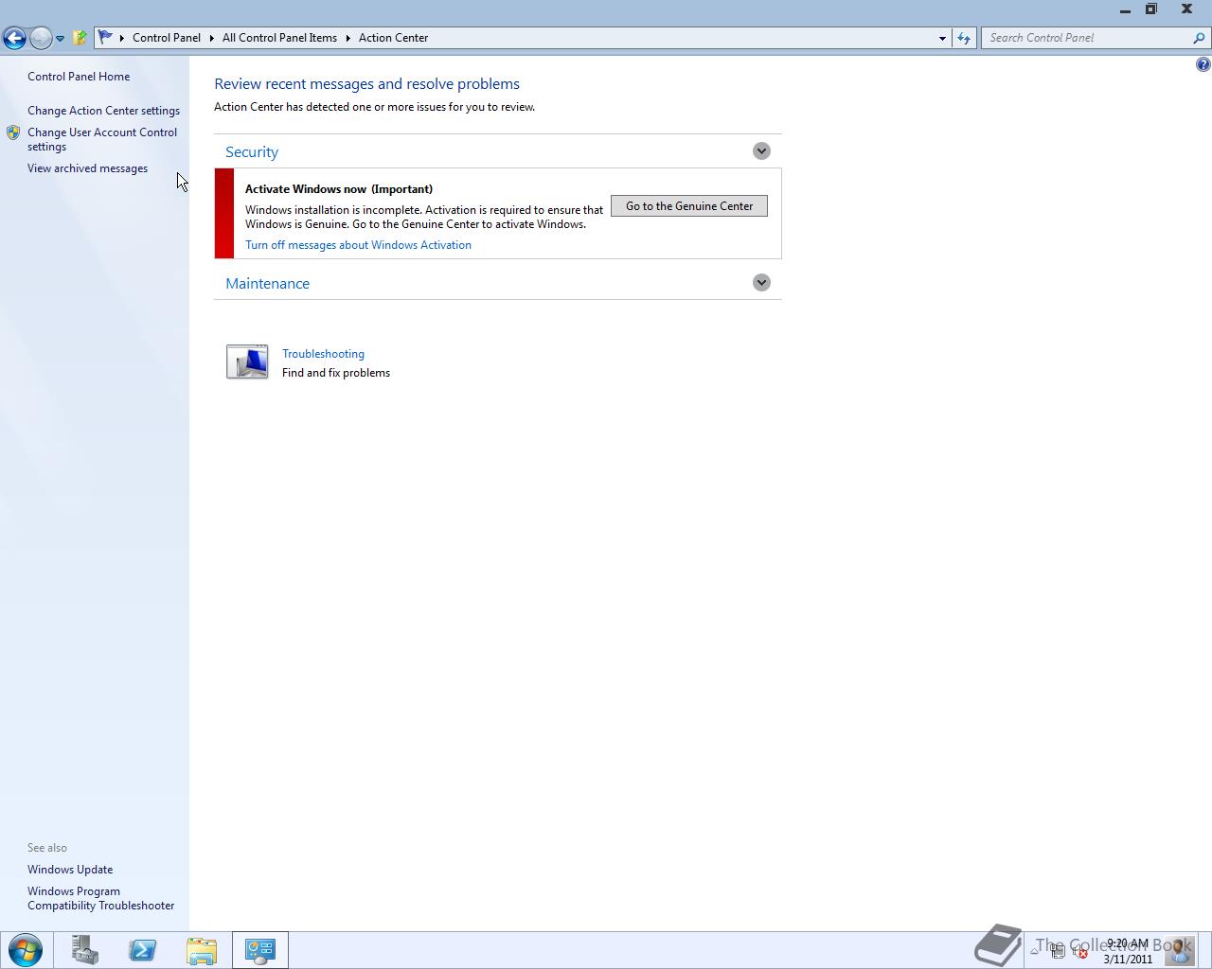
Task: Click the Activate Windows now (Important) heading
Action: pyautogui.click(x=339, y=189)
